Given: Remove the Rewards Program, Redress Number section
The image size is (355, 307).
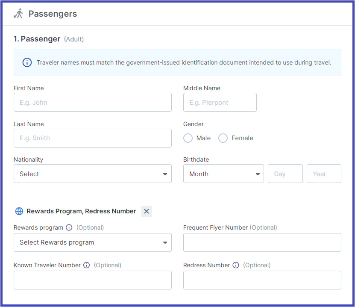Looking at the screenshot, I should 146,211.
